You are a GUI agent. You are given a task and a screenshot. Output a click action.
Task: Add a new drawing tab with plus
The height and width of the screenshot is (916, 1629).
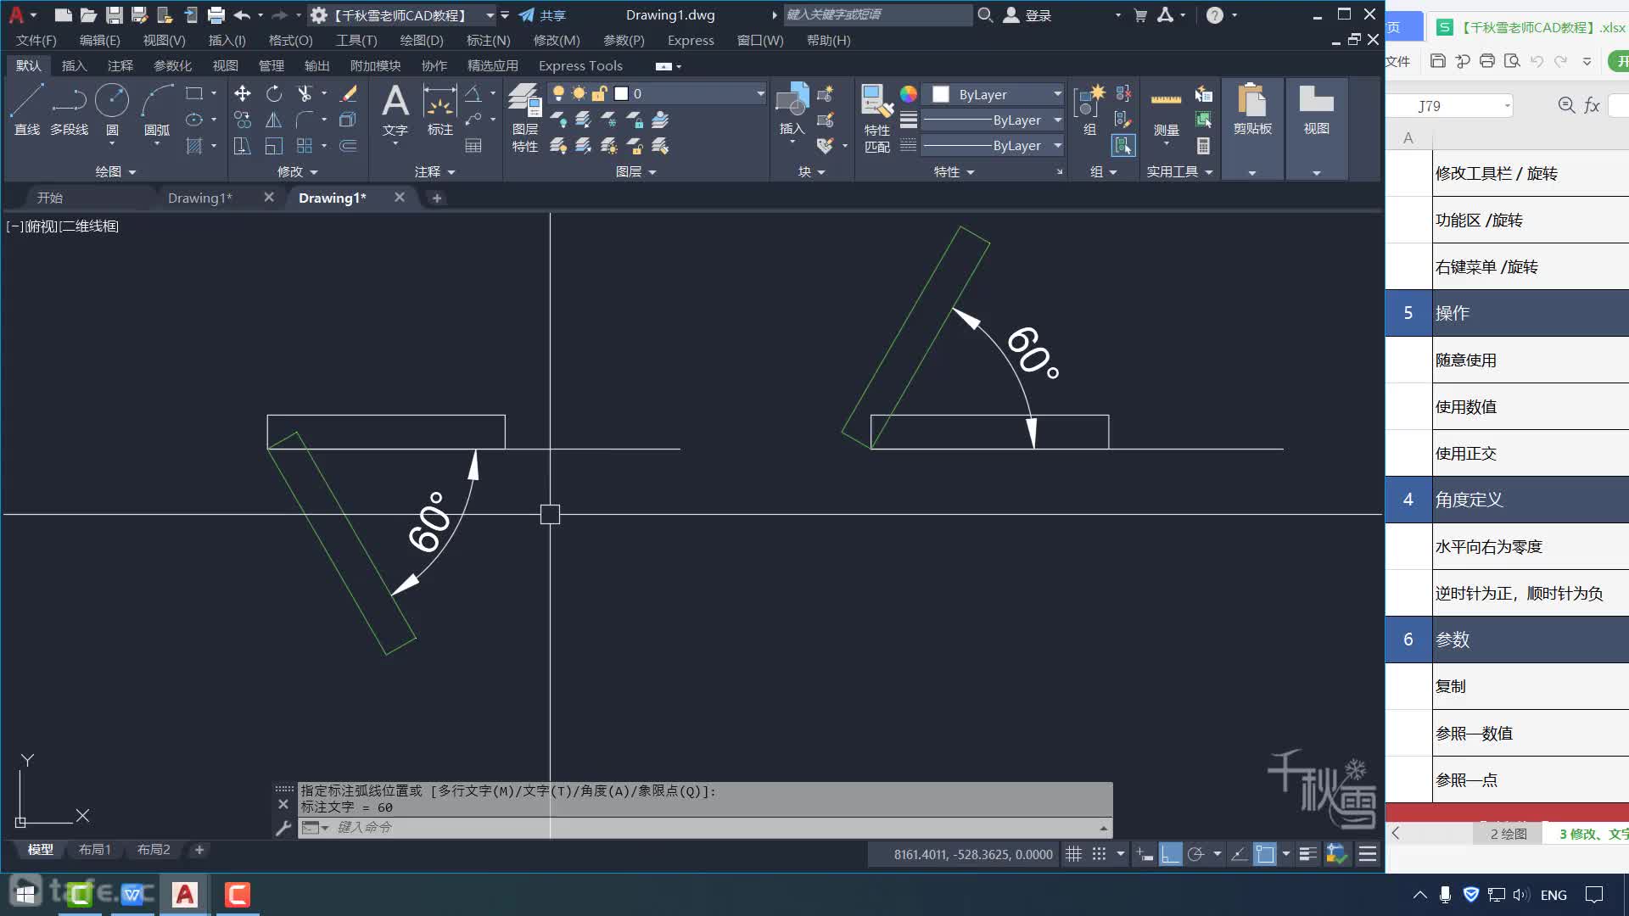point(437,198)
